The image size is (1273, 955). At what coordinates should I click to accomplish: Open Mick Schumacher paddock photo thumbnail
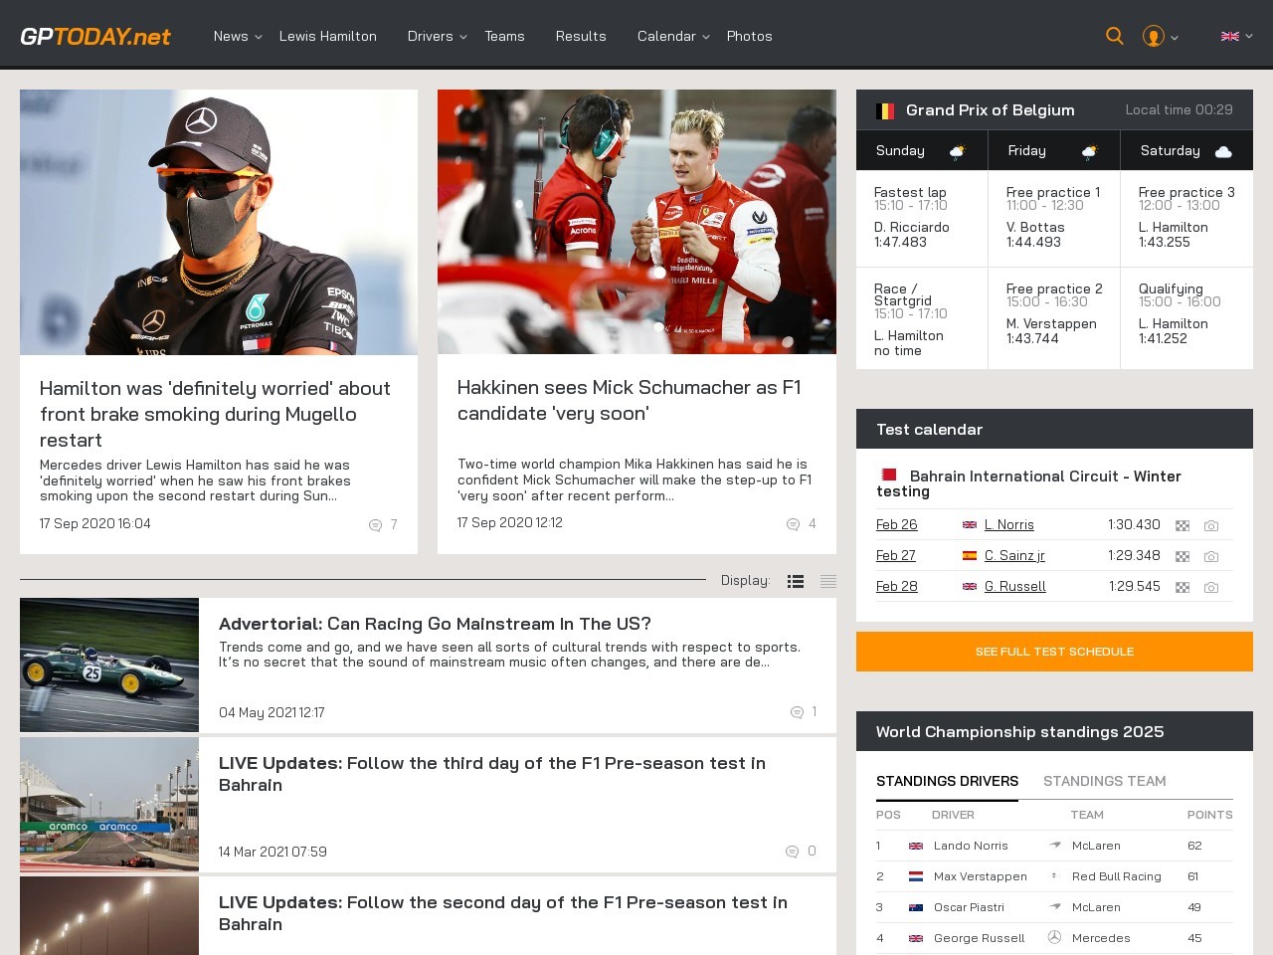coord(636,222)
